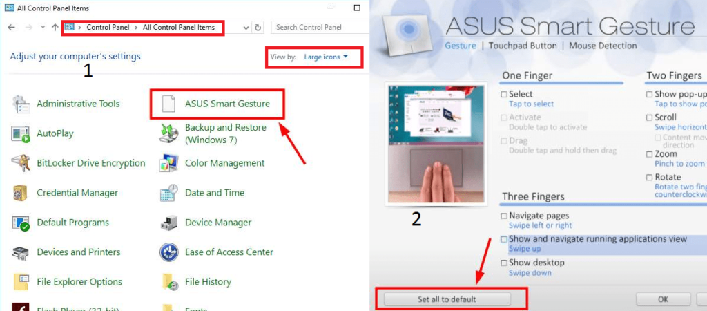
Task: Enable the Zoom checkbox
Action: [x=649, y=154]
